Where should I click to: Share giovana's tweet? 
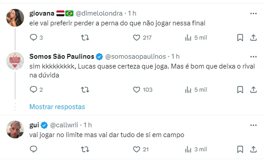click(x=253, y=37)
